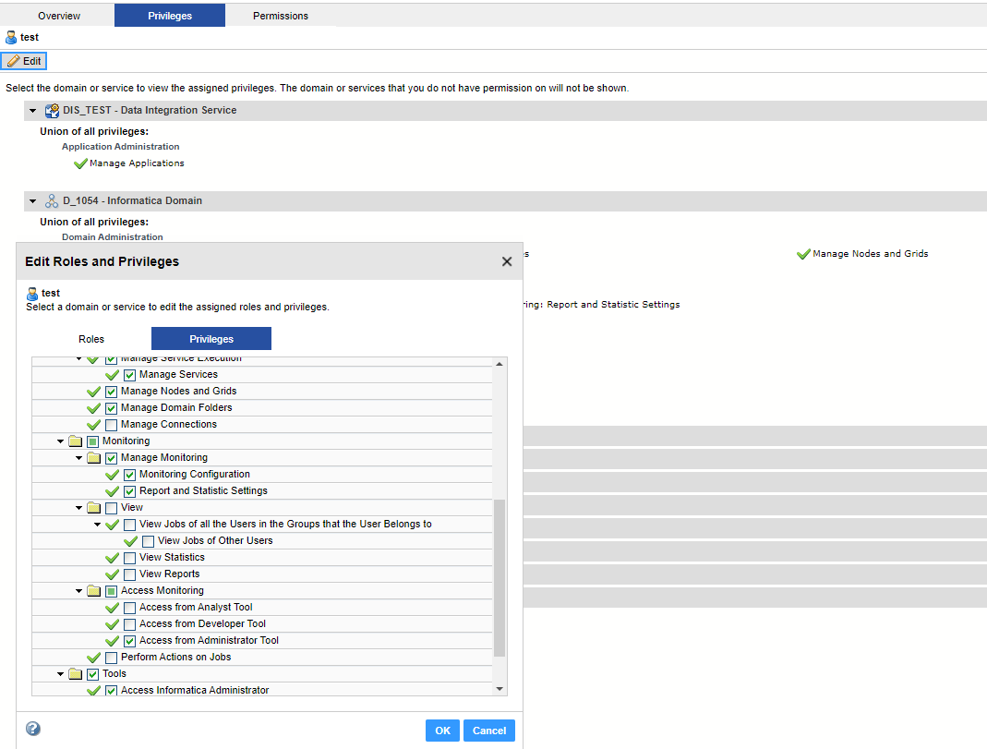Image resolution: width=987 pixels, height=749 pixels.
Task: Uncheck the Manage Monitoring checkbox
Action: (x=112, y=458)
